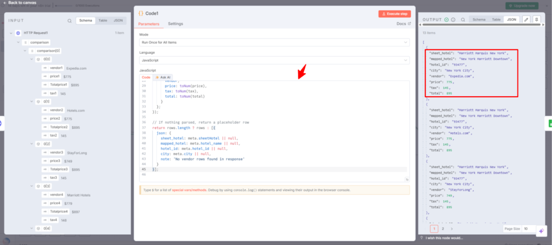Click the 0[2] object icon
This screenshot has width=552, height=245.
click(x=38, y=144)
